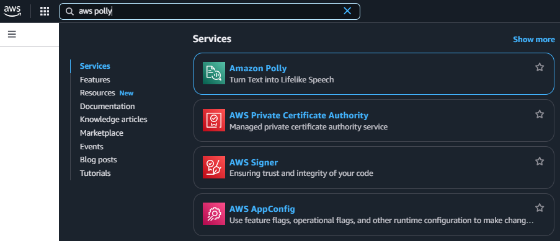Select the Knowledge articles category

click(113, 119)
